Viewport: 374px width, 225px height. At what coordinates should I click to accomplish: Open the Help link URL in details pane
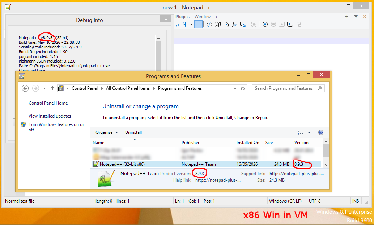[218, 180]
